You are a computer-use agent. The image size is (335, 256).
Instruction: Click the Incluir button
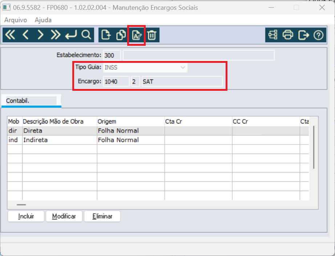point(26,216)
